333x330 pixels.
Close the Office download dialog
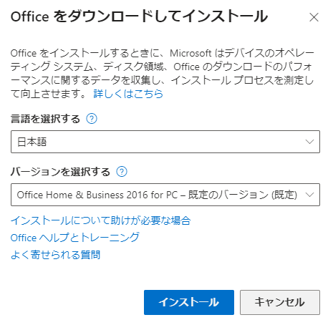pyautogui.click(x=314, y=17)
